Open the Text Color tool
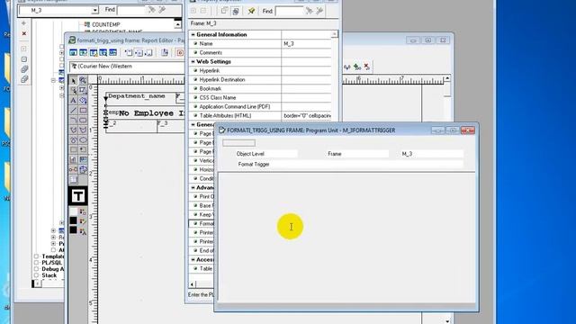Viewport: 576px width, 324px height. [83, 231]
